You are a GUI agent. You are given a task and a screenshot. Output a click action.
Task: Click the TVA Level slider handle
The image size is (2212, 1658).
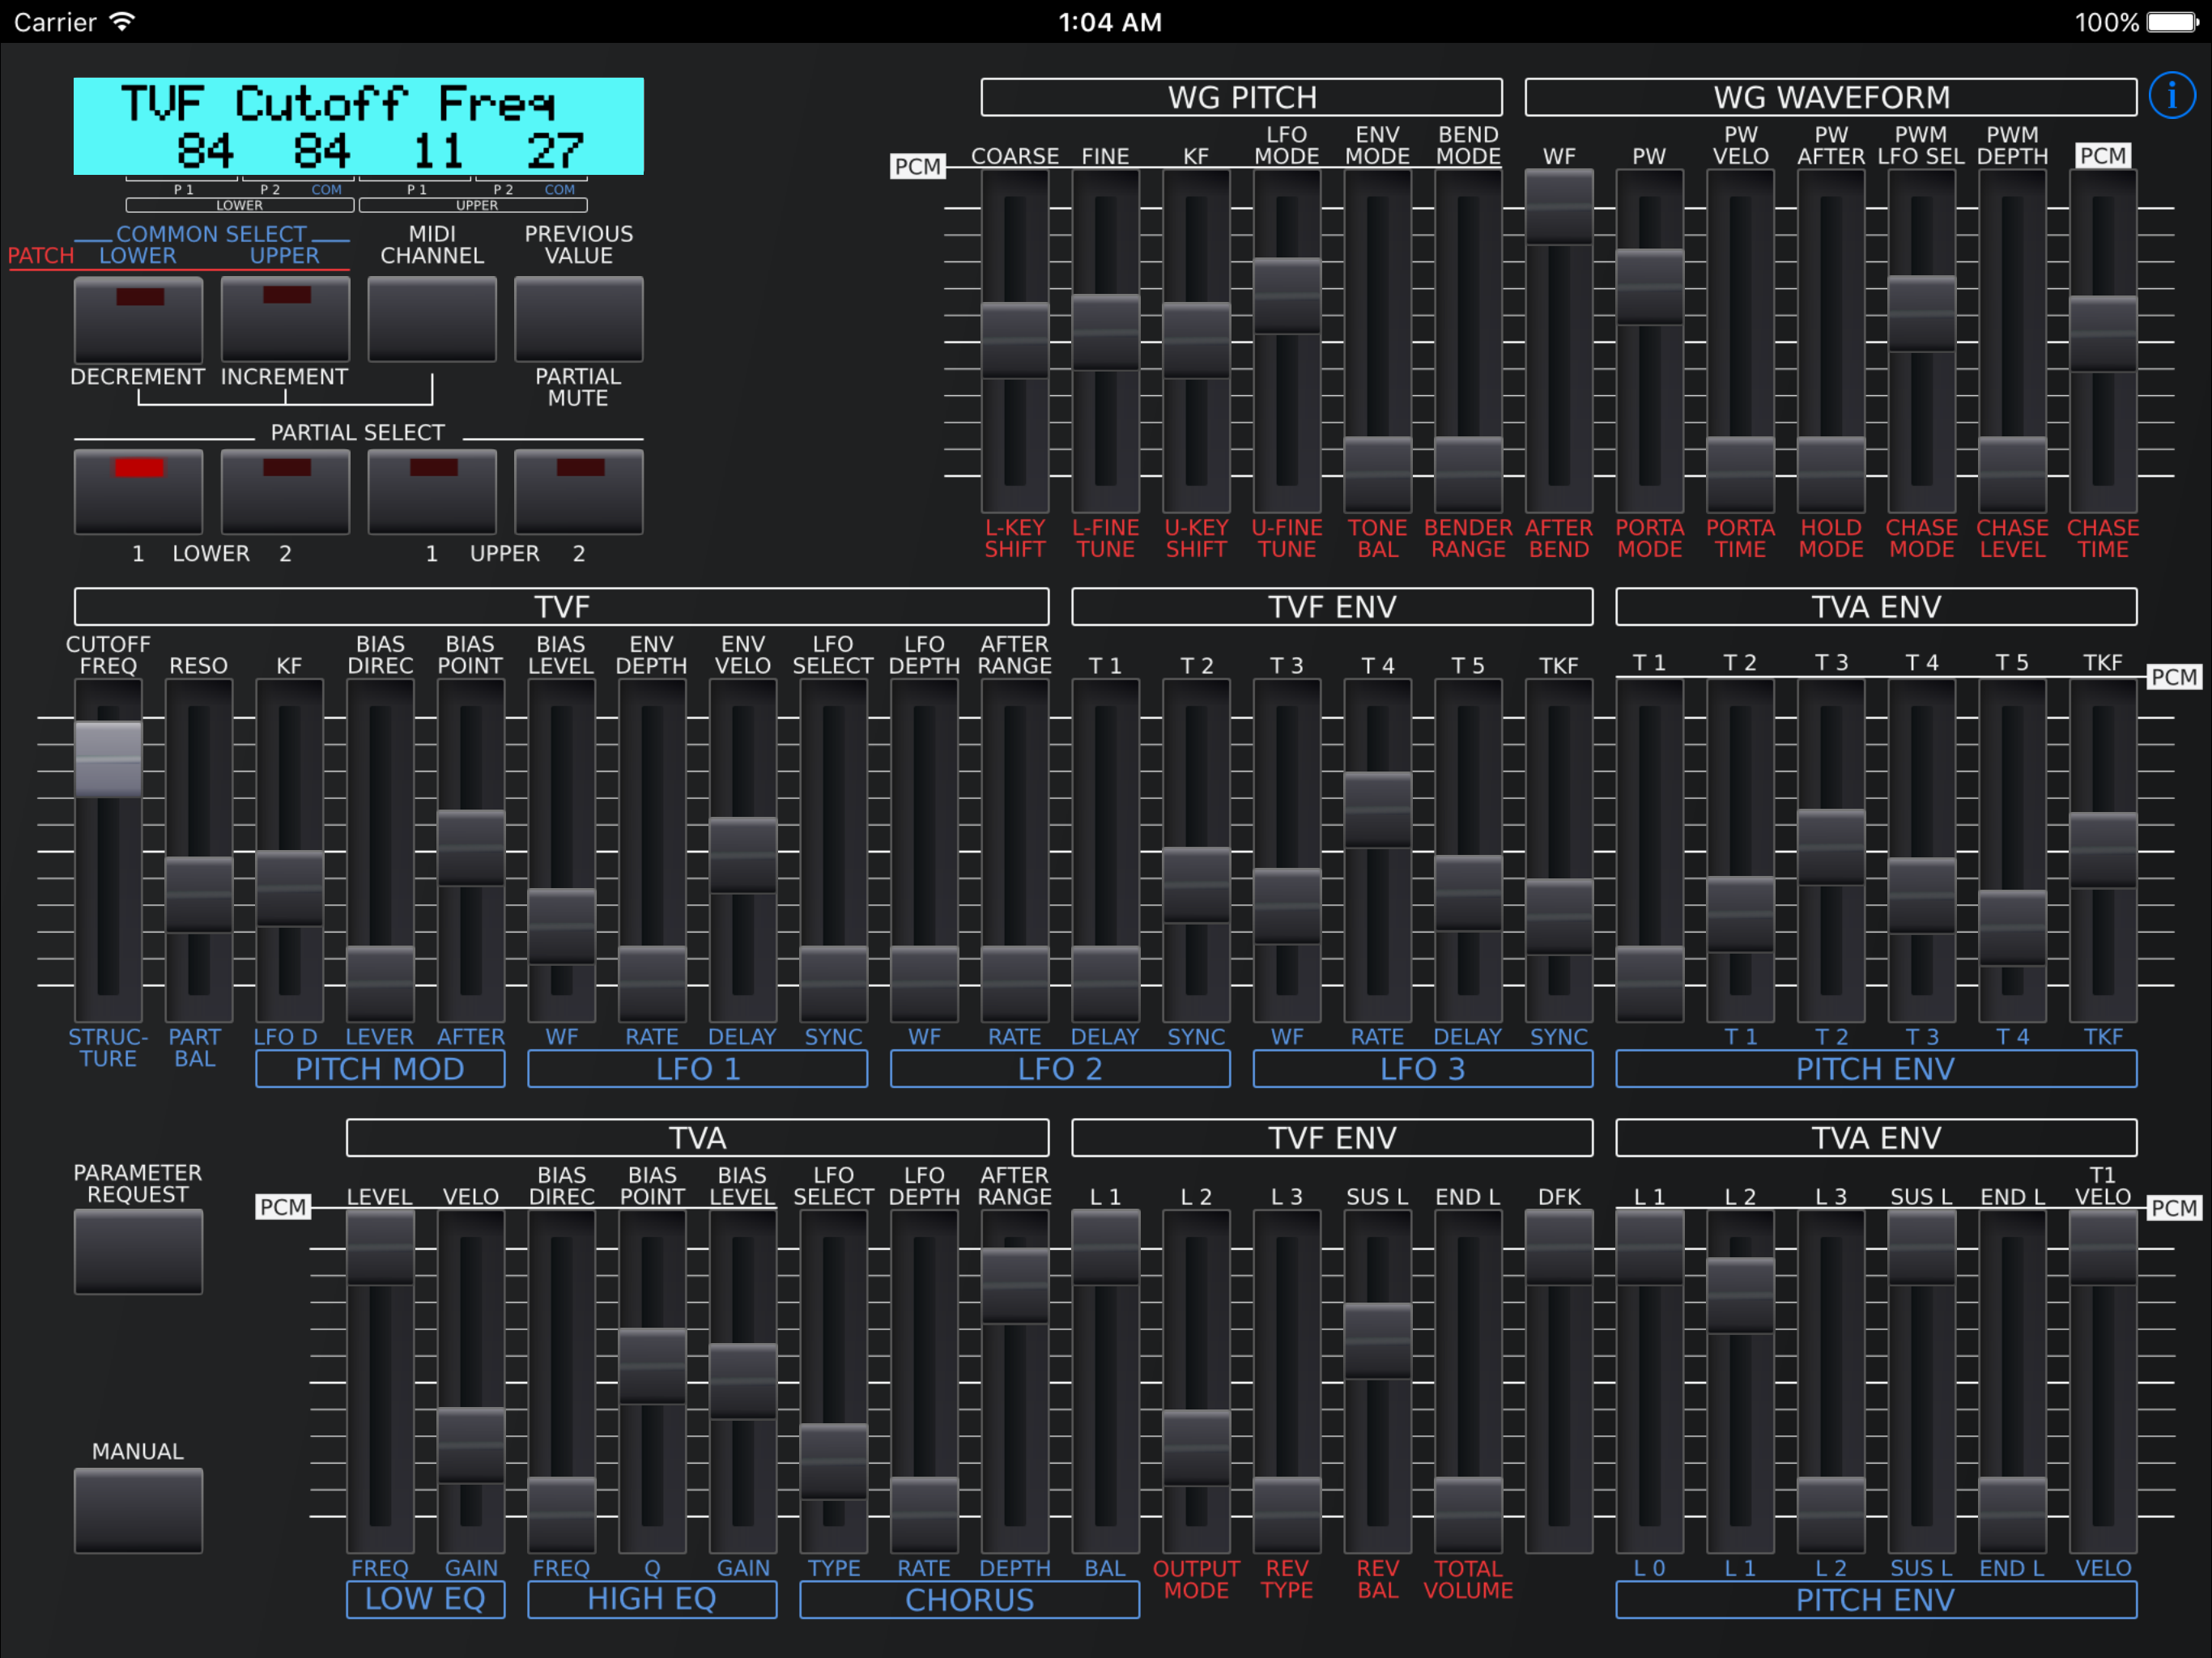click(380, 1246)
